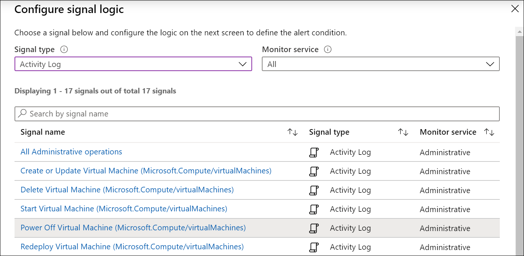The image size is (524, 256).
Task: Click the Activity Log icon in Delete Virtual Machine row
Action: pos(314,191)
